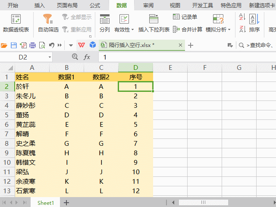Open print preview icon

(x=42, y=45)
